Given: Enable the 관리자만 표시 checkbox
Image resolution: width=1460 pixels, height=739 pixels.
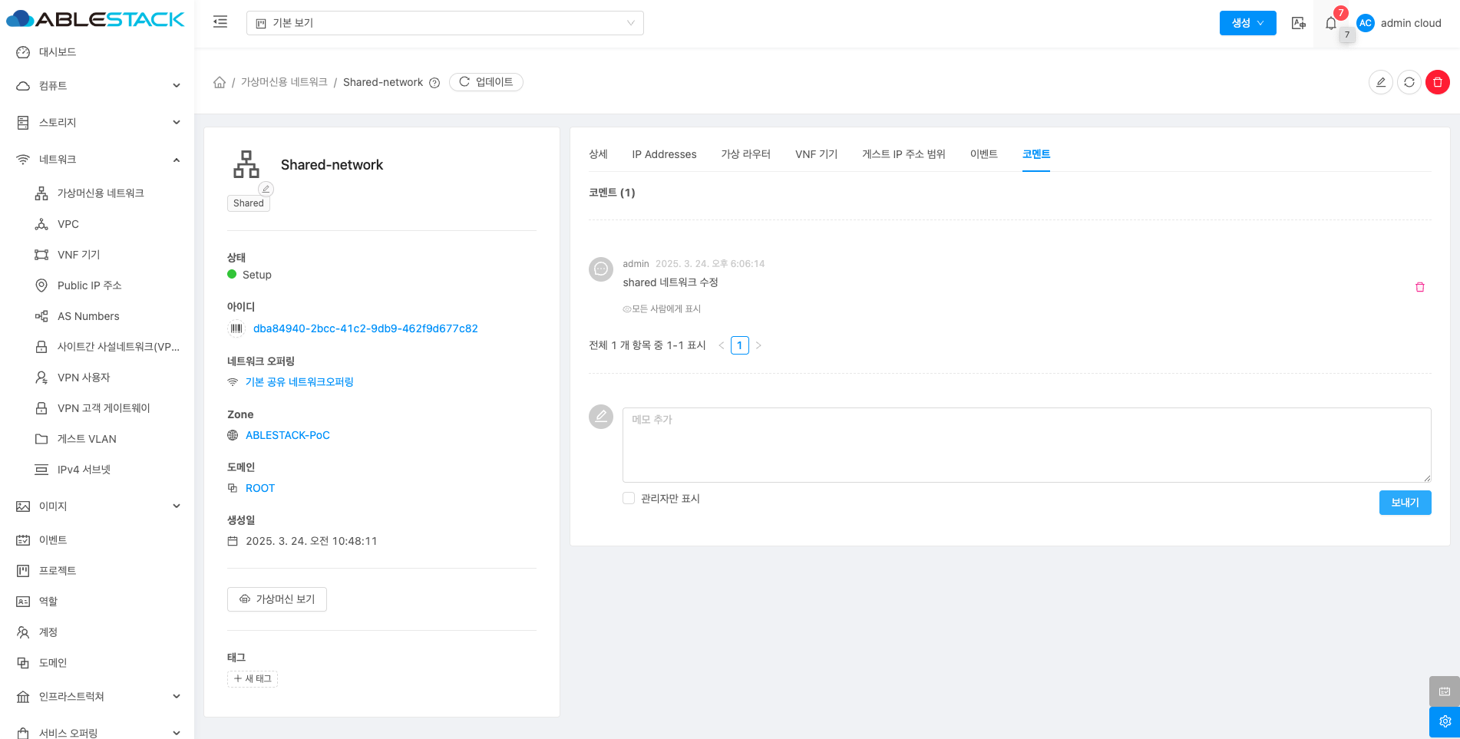Looking at the screenshot, I should point(629,498).
